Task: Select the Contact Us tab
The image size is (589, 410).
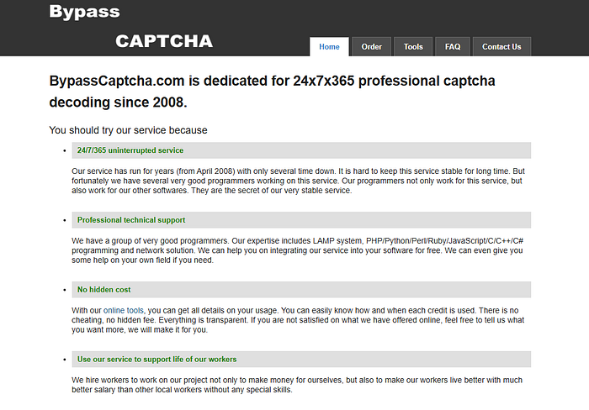Action: pyautogui.click(x=501, y=46)
